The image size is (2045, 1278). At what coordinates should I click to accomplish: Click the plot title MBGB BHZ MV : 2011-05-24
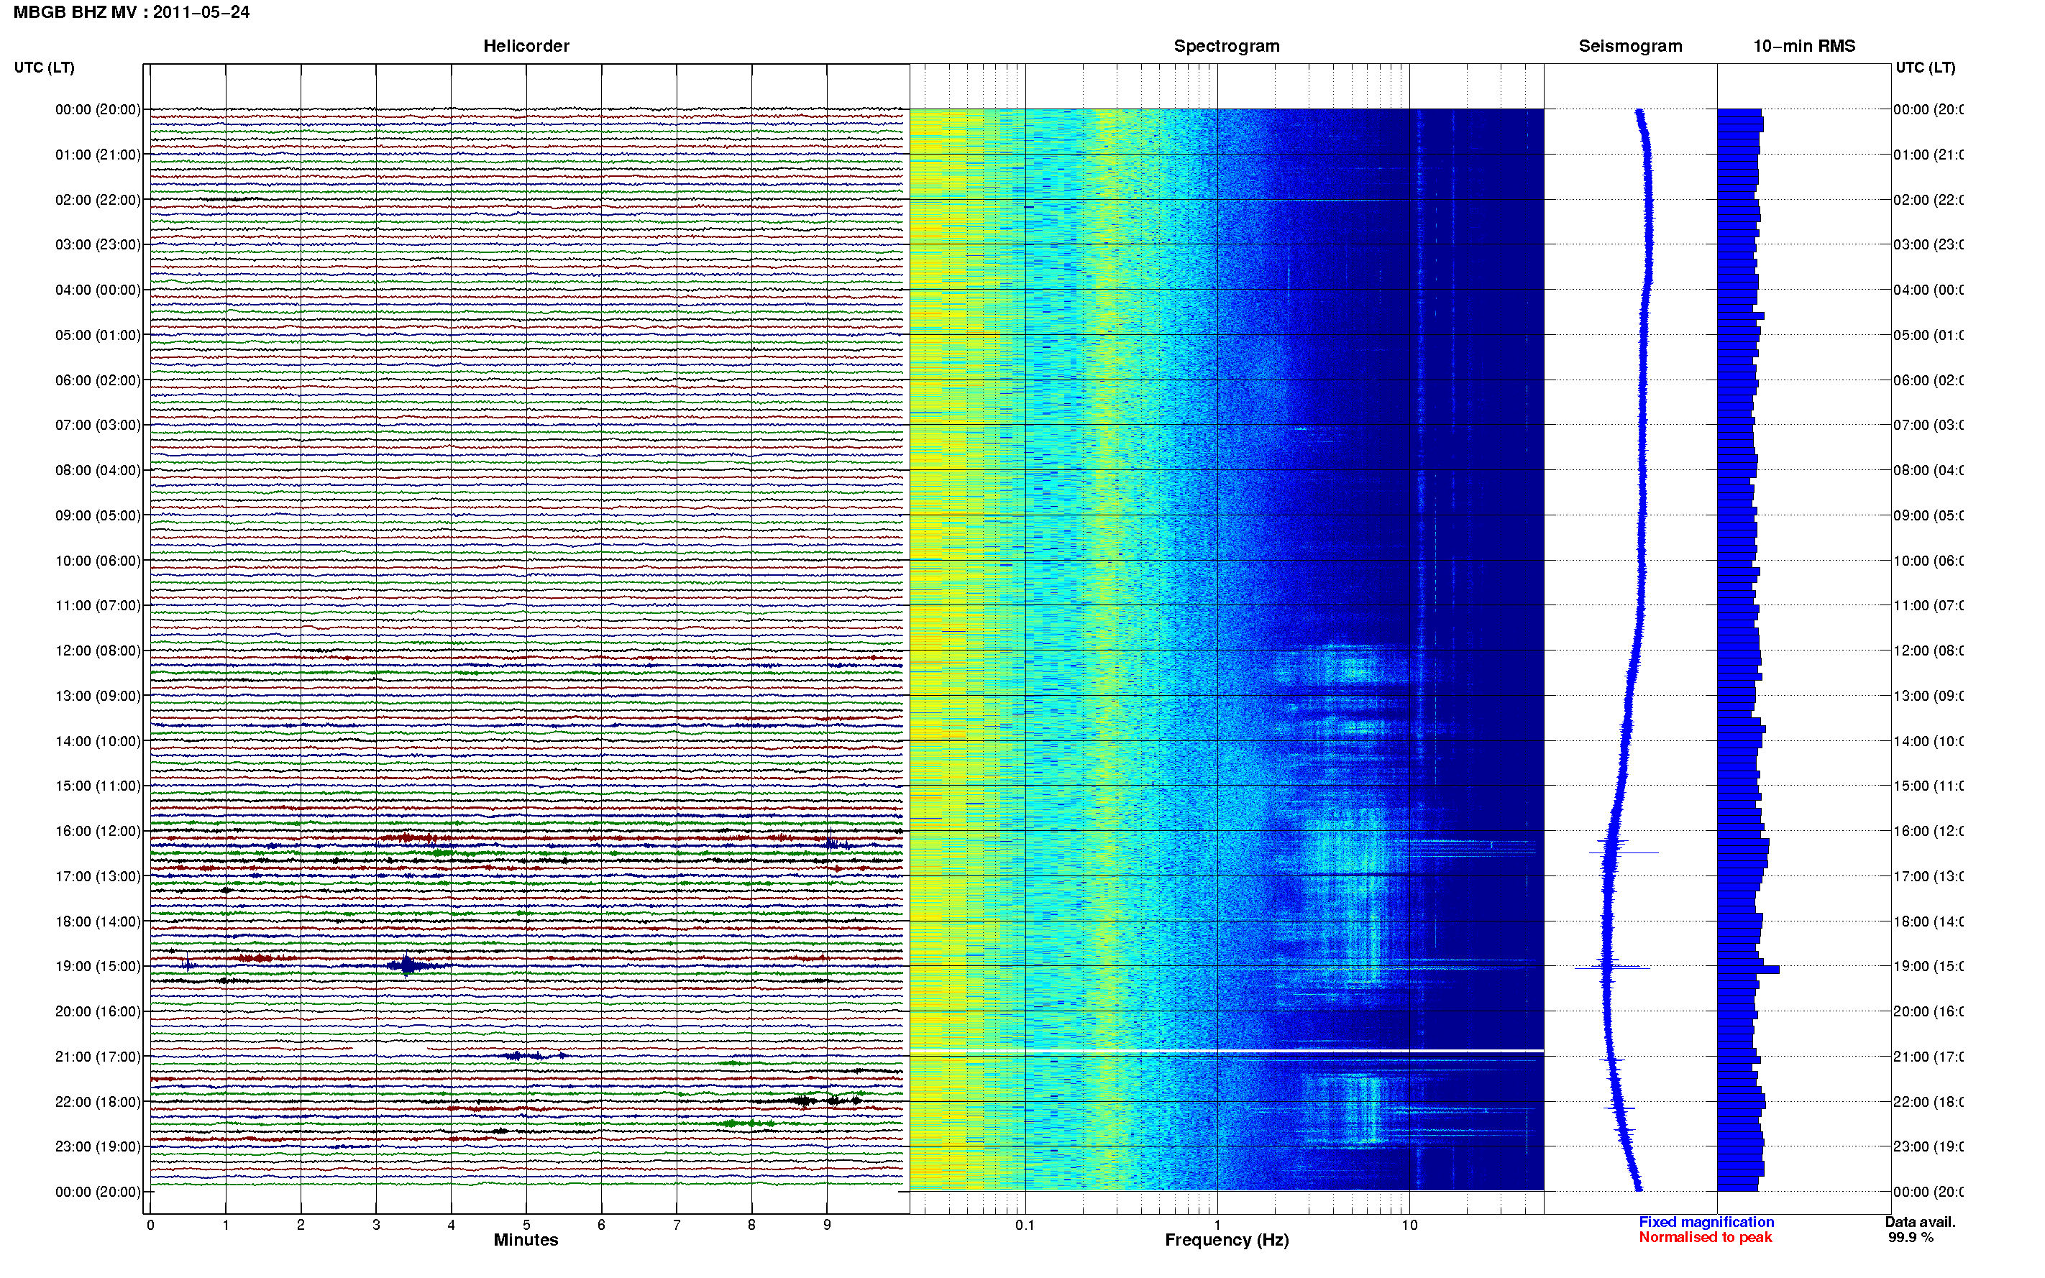coord(131,13)
